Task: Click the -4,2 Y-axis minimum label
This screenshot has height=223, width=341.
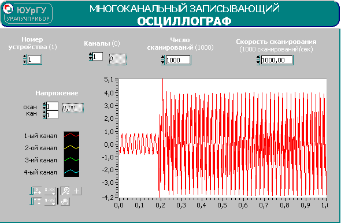Action: coord(108,198)
